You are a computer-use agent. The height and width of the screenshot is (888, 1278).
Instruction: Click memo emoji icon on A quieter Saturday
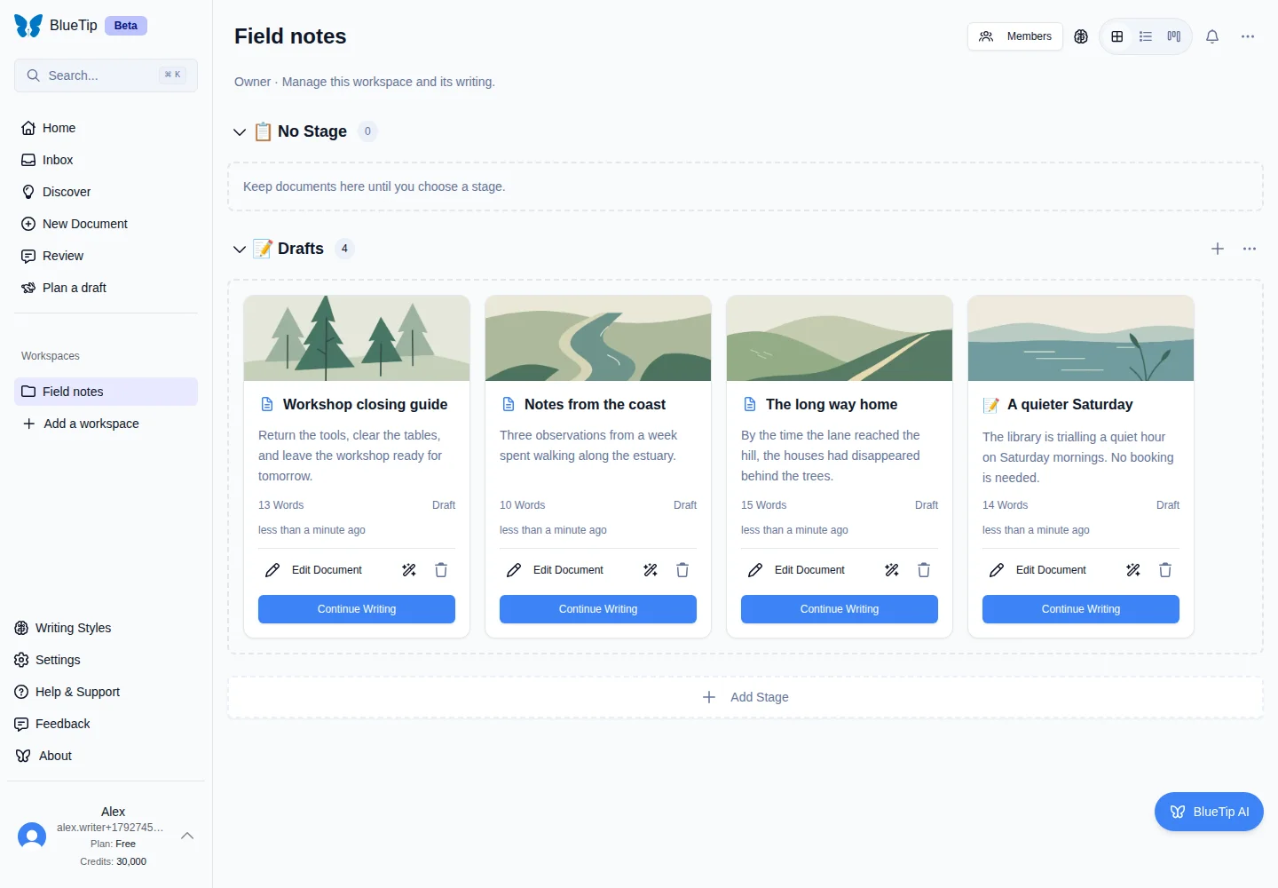point(991,405)
